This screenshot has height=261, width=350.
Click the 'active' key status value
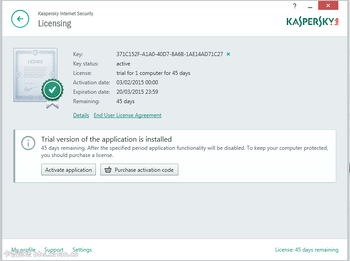[x=123, y=64]
